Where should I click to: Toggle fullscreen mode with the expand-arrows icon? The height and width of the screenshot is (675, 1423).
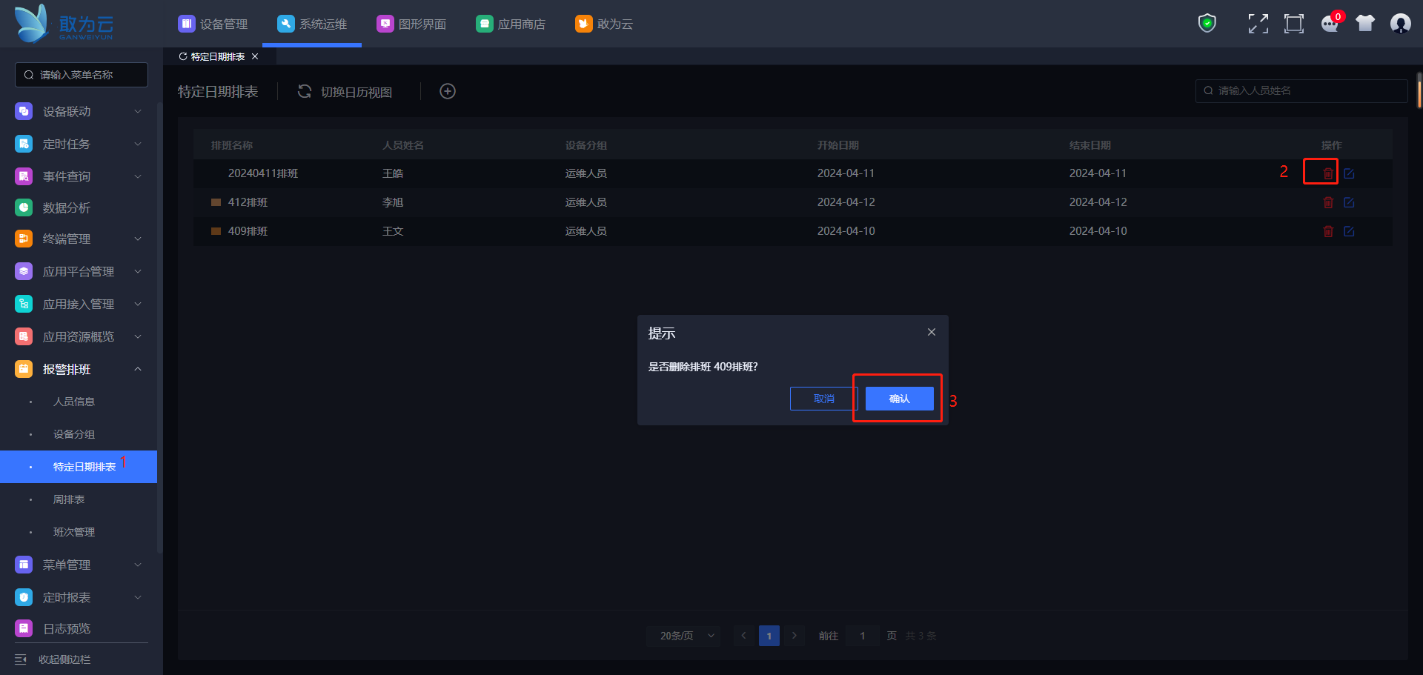(x=1258, y=24)
